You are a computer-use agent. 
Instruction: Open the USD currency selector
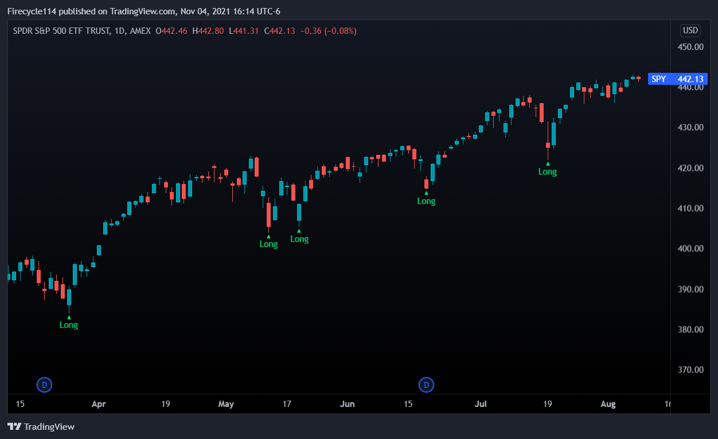pyautogui.click(x=690, y=30)
